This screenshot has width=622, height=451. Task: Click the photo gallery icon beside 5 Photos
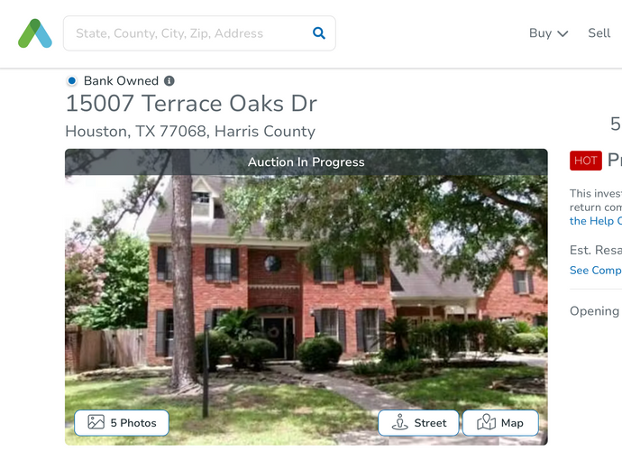(x=96, y=422)
